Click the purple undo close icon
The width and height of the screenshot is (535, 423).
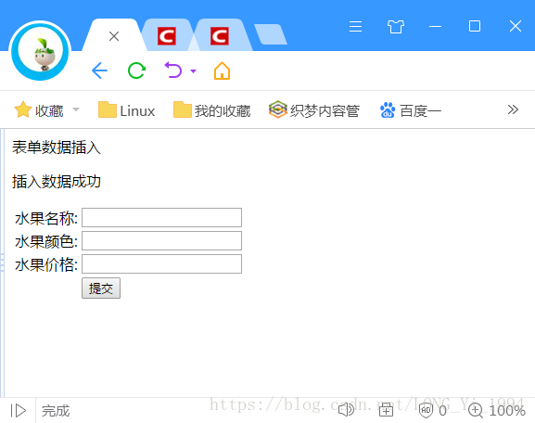point(173,70)
